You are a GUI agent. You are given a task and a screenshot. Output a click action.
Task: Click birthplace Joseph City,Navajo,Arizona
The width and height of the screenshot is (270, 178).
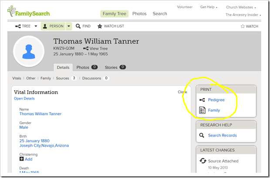[44, 146]
